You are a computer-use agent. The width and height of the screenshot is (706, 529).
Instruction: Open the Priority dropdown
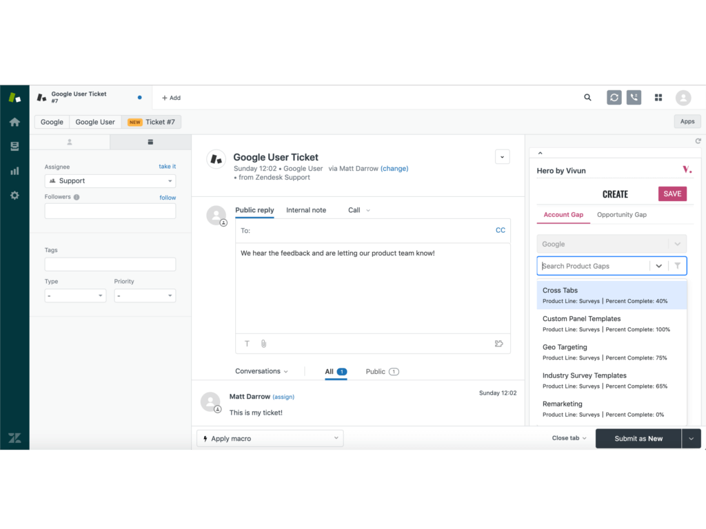145,295
